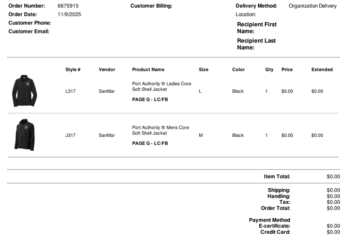Click the Ladies Core jacket product thumbnail

point(24,91)
